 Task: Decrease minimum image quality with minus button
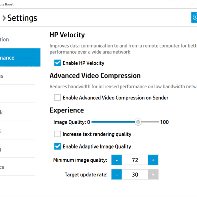pyautogui.click(x=117, y=160)
